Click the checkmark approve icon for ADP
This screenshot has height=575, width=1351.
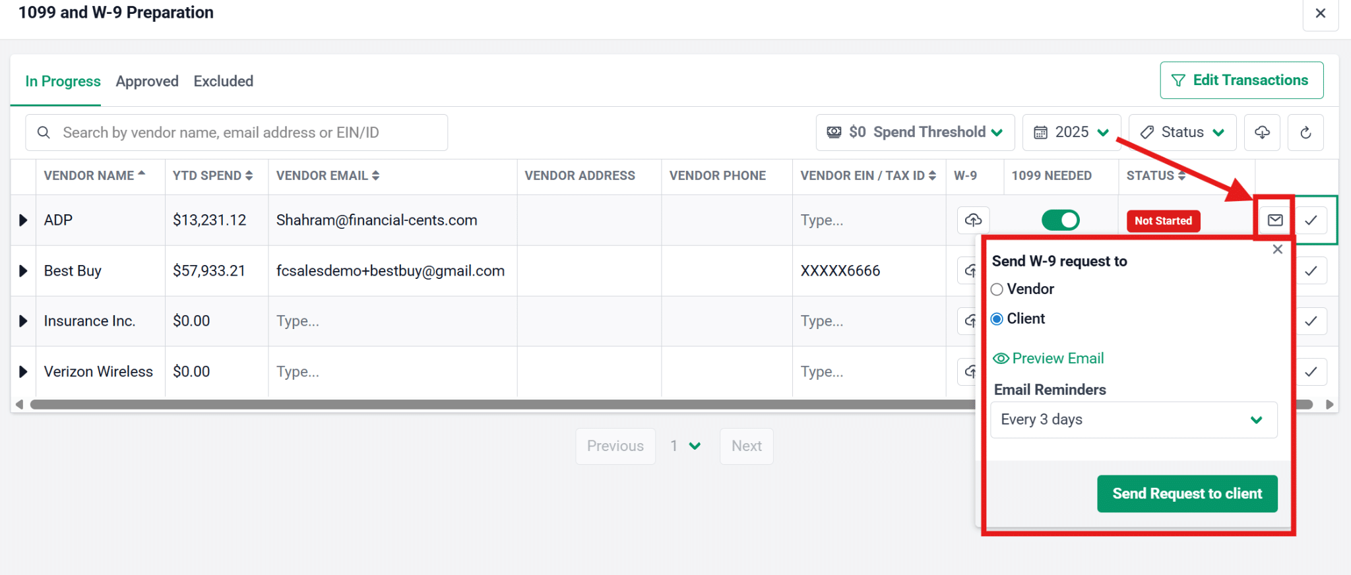point(1311,220)
